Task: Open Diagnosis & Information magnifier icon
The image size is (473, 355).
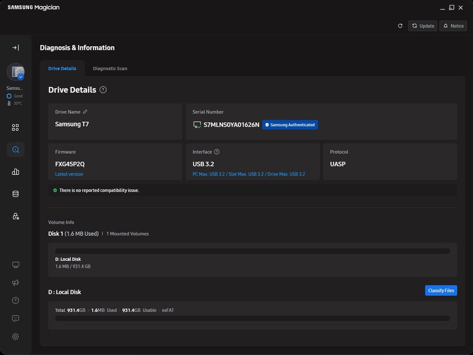Action: [x=15, y=149]
